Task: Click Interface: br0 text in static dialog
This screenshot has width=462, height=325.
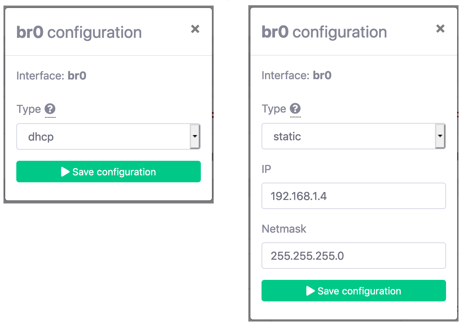Action: [x=297, y=75]
